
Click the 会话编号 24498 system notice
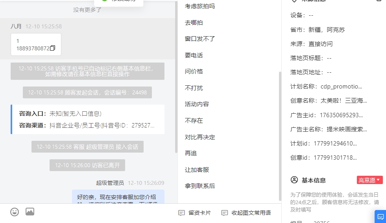click(x=87, y=92)
